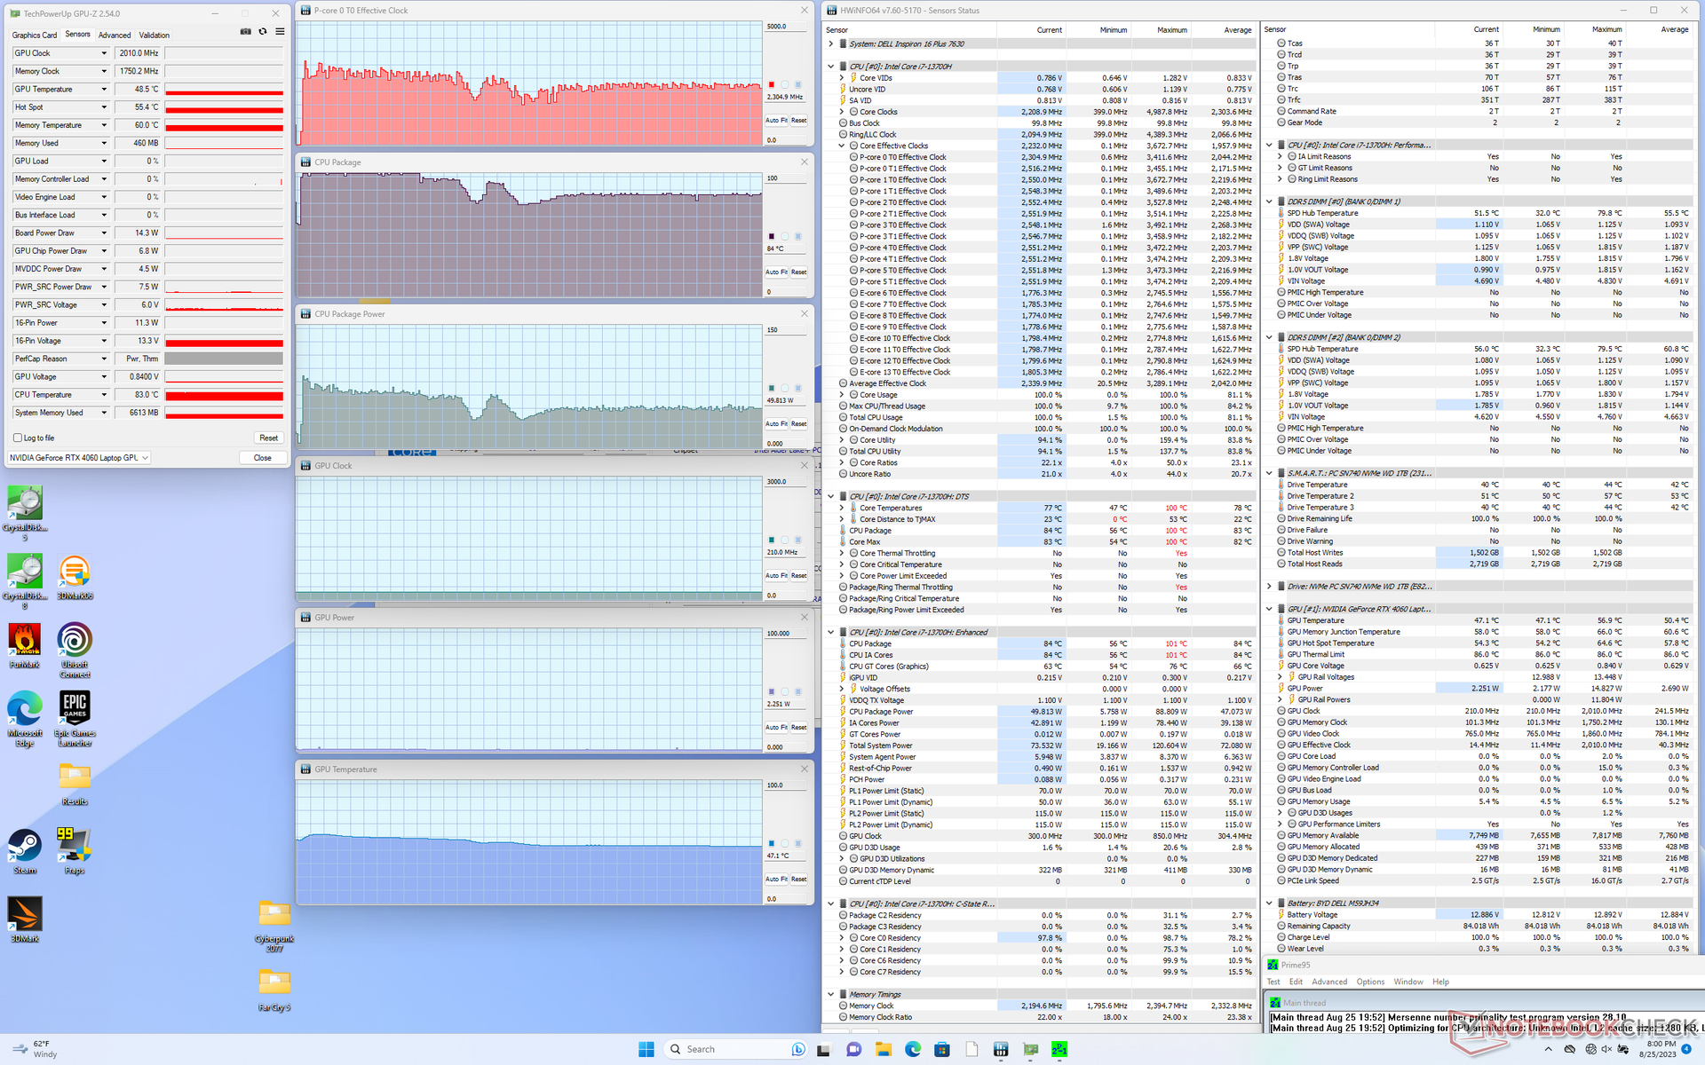
Task: Click Reset on GPU Temperature graph
Action: click(x=798, y=880)
